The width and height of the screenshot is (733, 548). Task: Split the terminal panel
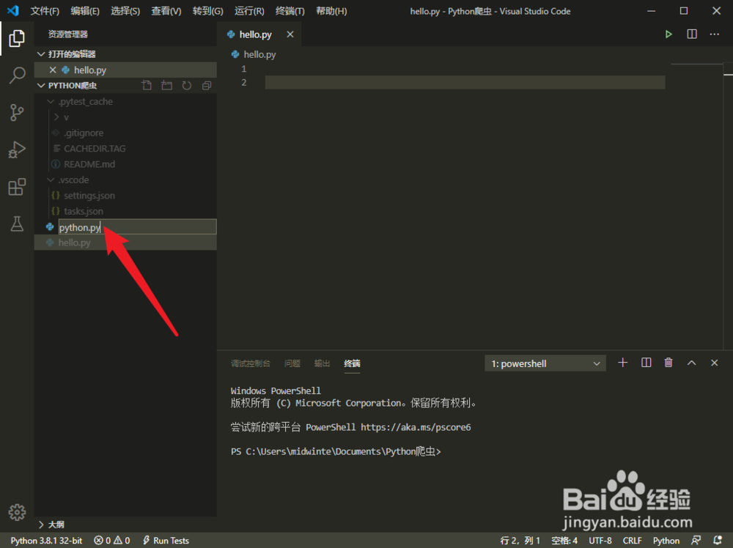[x=646, y=363]
